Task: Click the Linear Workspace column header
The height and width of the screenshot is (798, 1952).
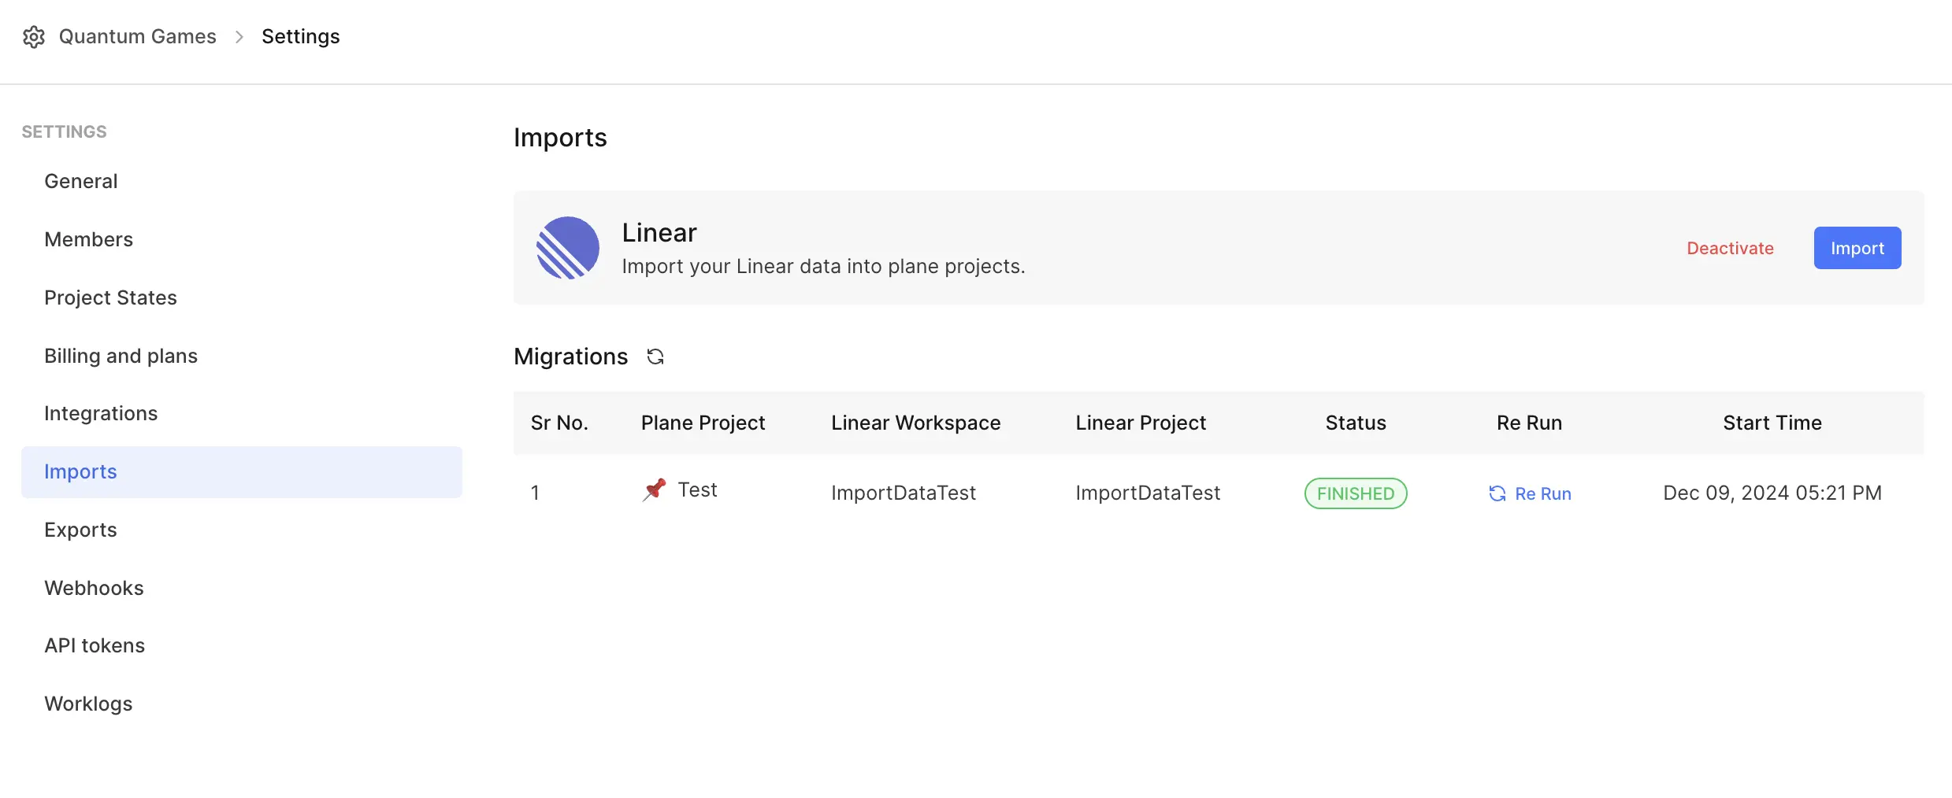Action: coord(915,423)
